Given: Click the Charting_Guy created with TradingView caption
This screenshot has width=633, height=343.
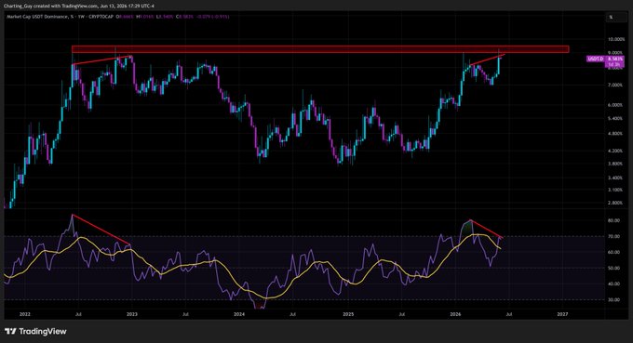Looking at the screenshot, I should click(79, 7).
